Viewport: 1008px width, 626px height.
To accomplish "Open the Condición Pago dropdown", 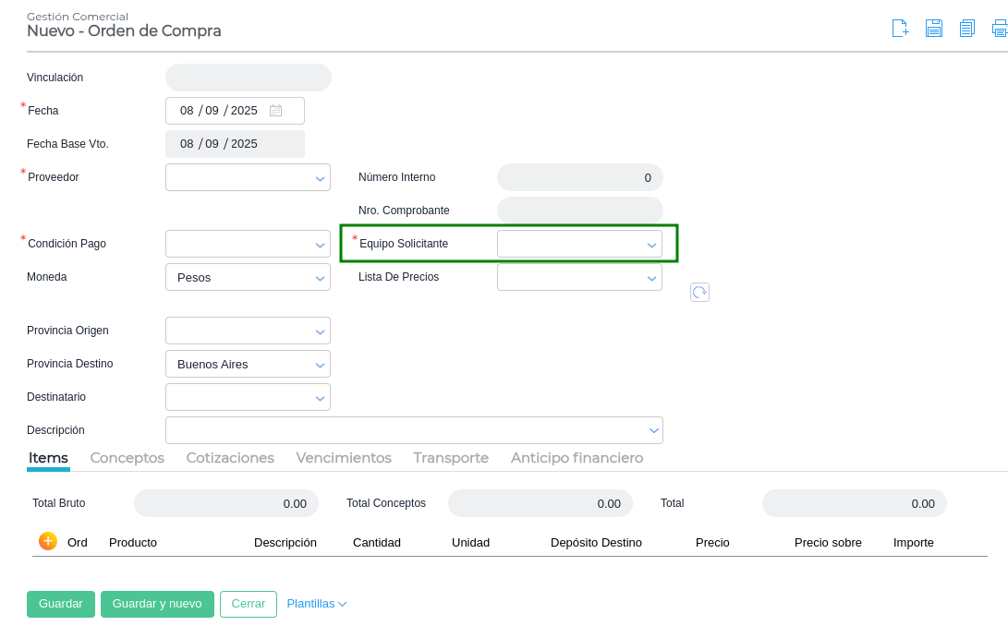I will tap(320, 245).
